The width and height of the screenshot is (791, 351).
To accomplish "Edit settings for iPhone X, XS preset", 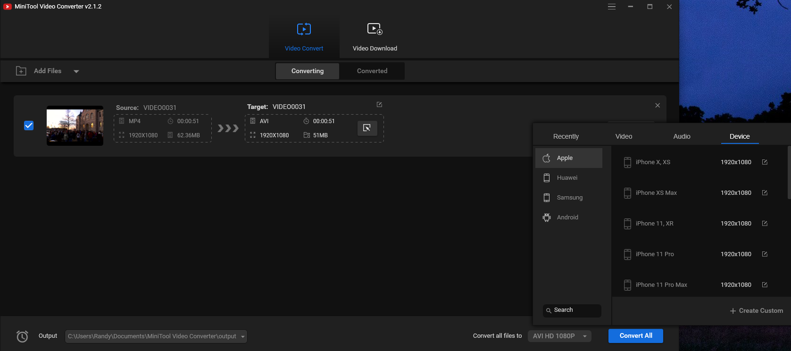I will point(765,162).
